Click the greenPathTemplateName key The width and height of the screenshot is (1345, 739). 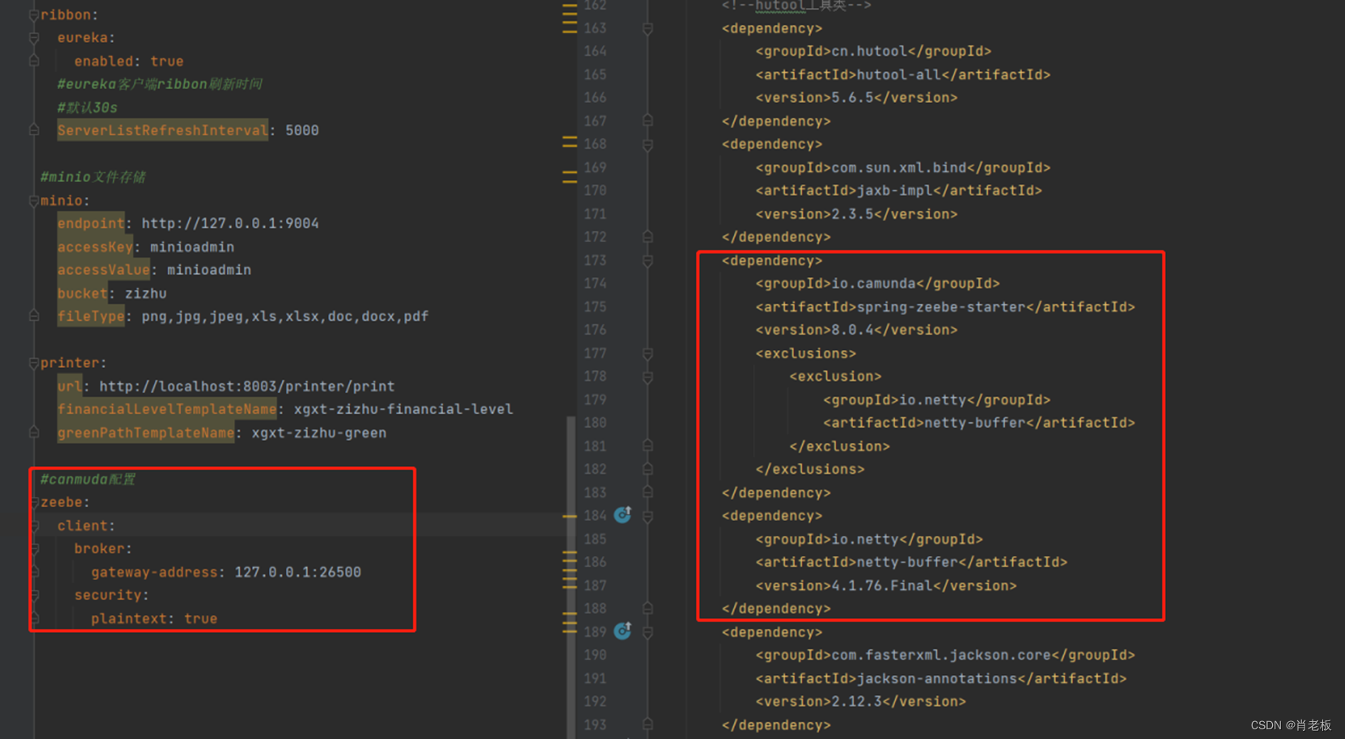[146, 433]
